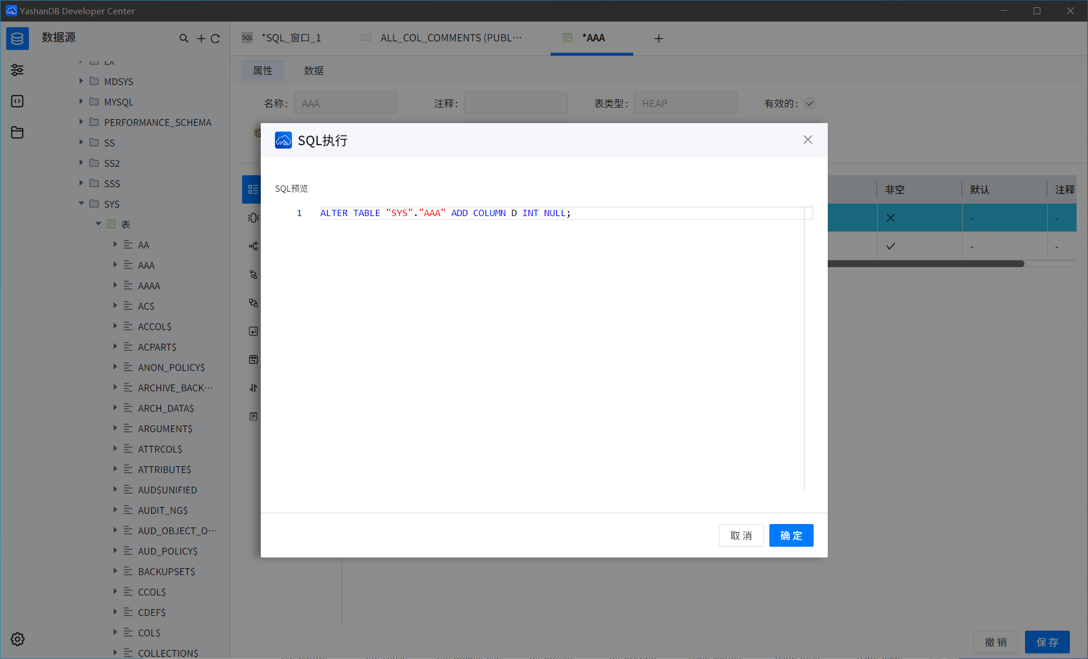Viewport: 1088px width, 659px height.
Task: Expand the MYSQL schema node
Action: click(81, 102)
